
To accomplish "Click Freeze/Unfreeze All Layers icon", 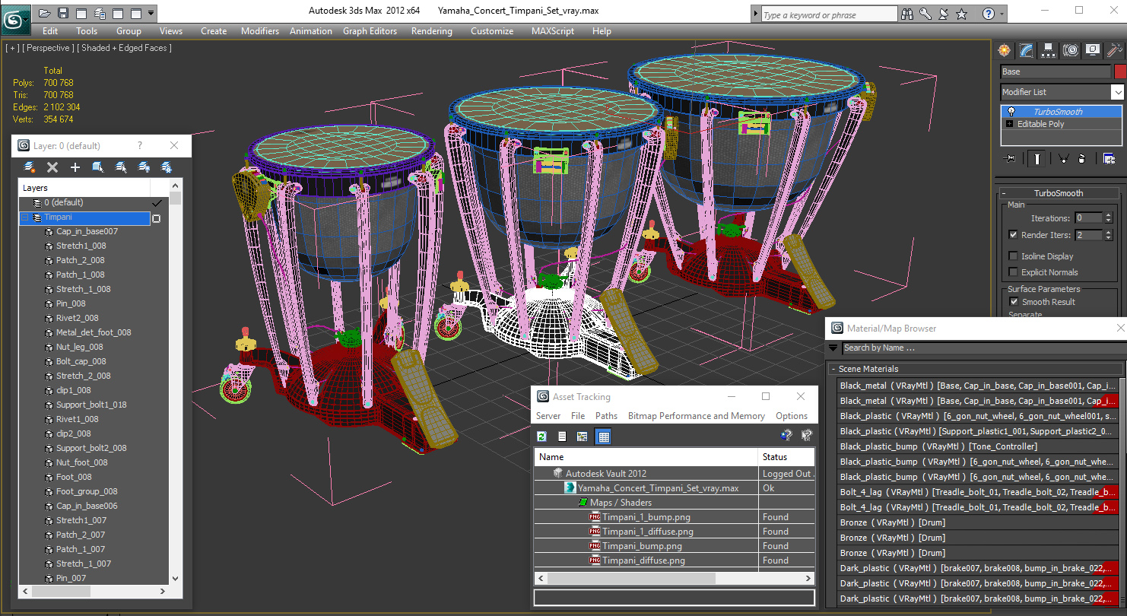I will coord(167,167).
